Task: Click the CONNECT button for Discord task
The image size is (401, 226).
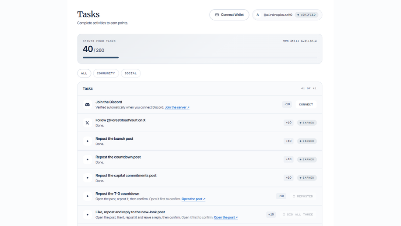Action: point(306,104)
